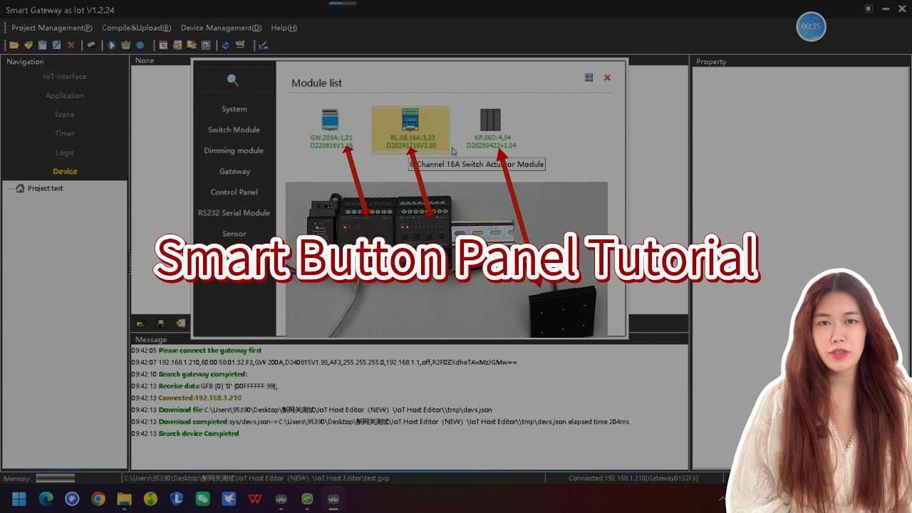Screen dimensions: 912x513
Task: Click the connection status in status bar
Action: pos(633,478)
